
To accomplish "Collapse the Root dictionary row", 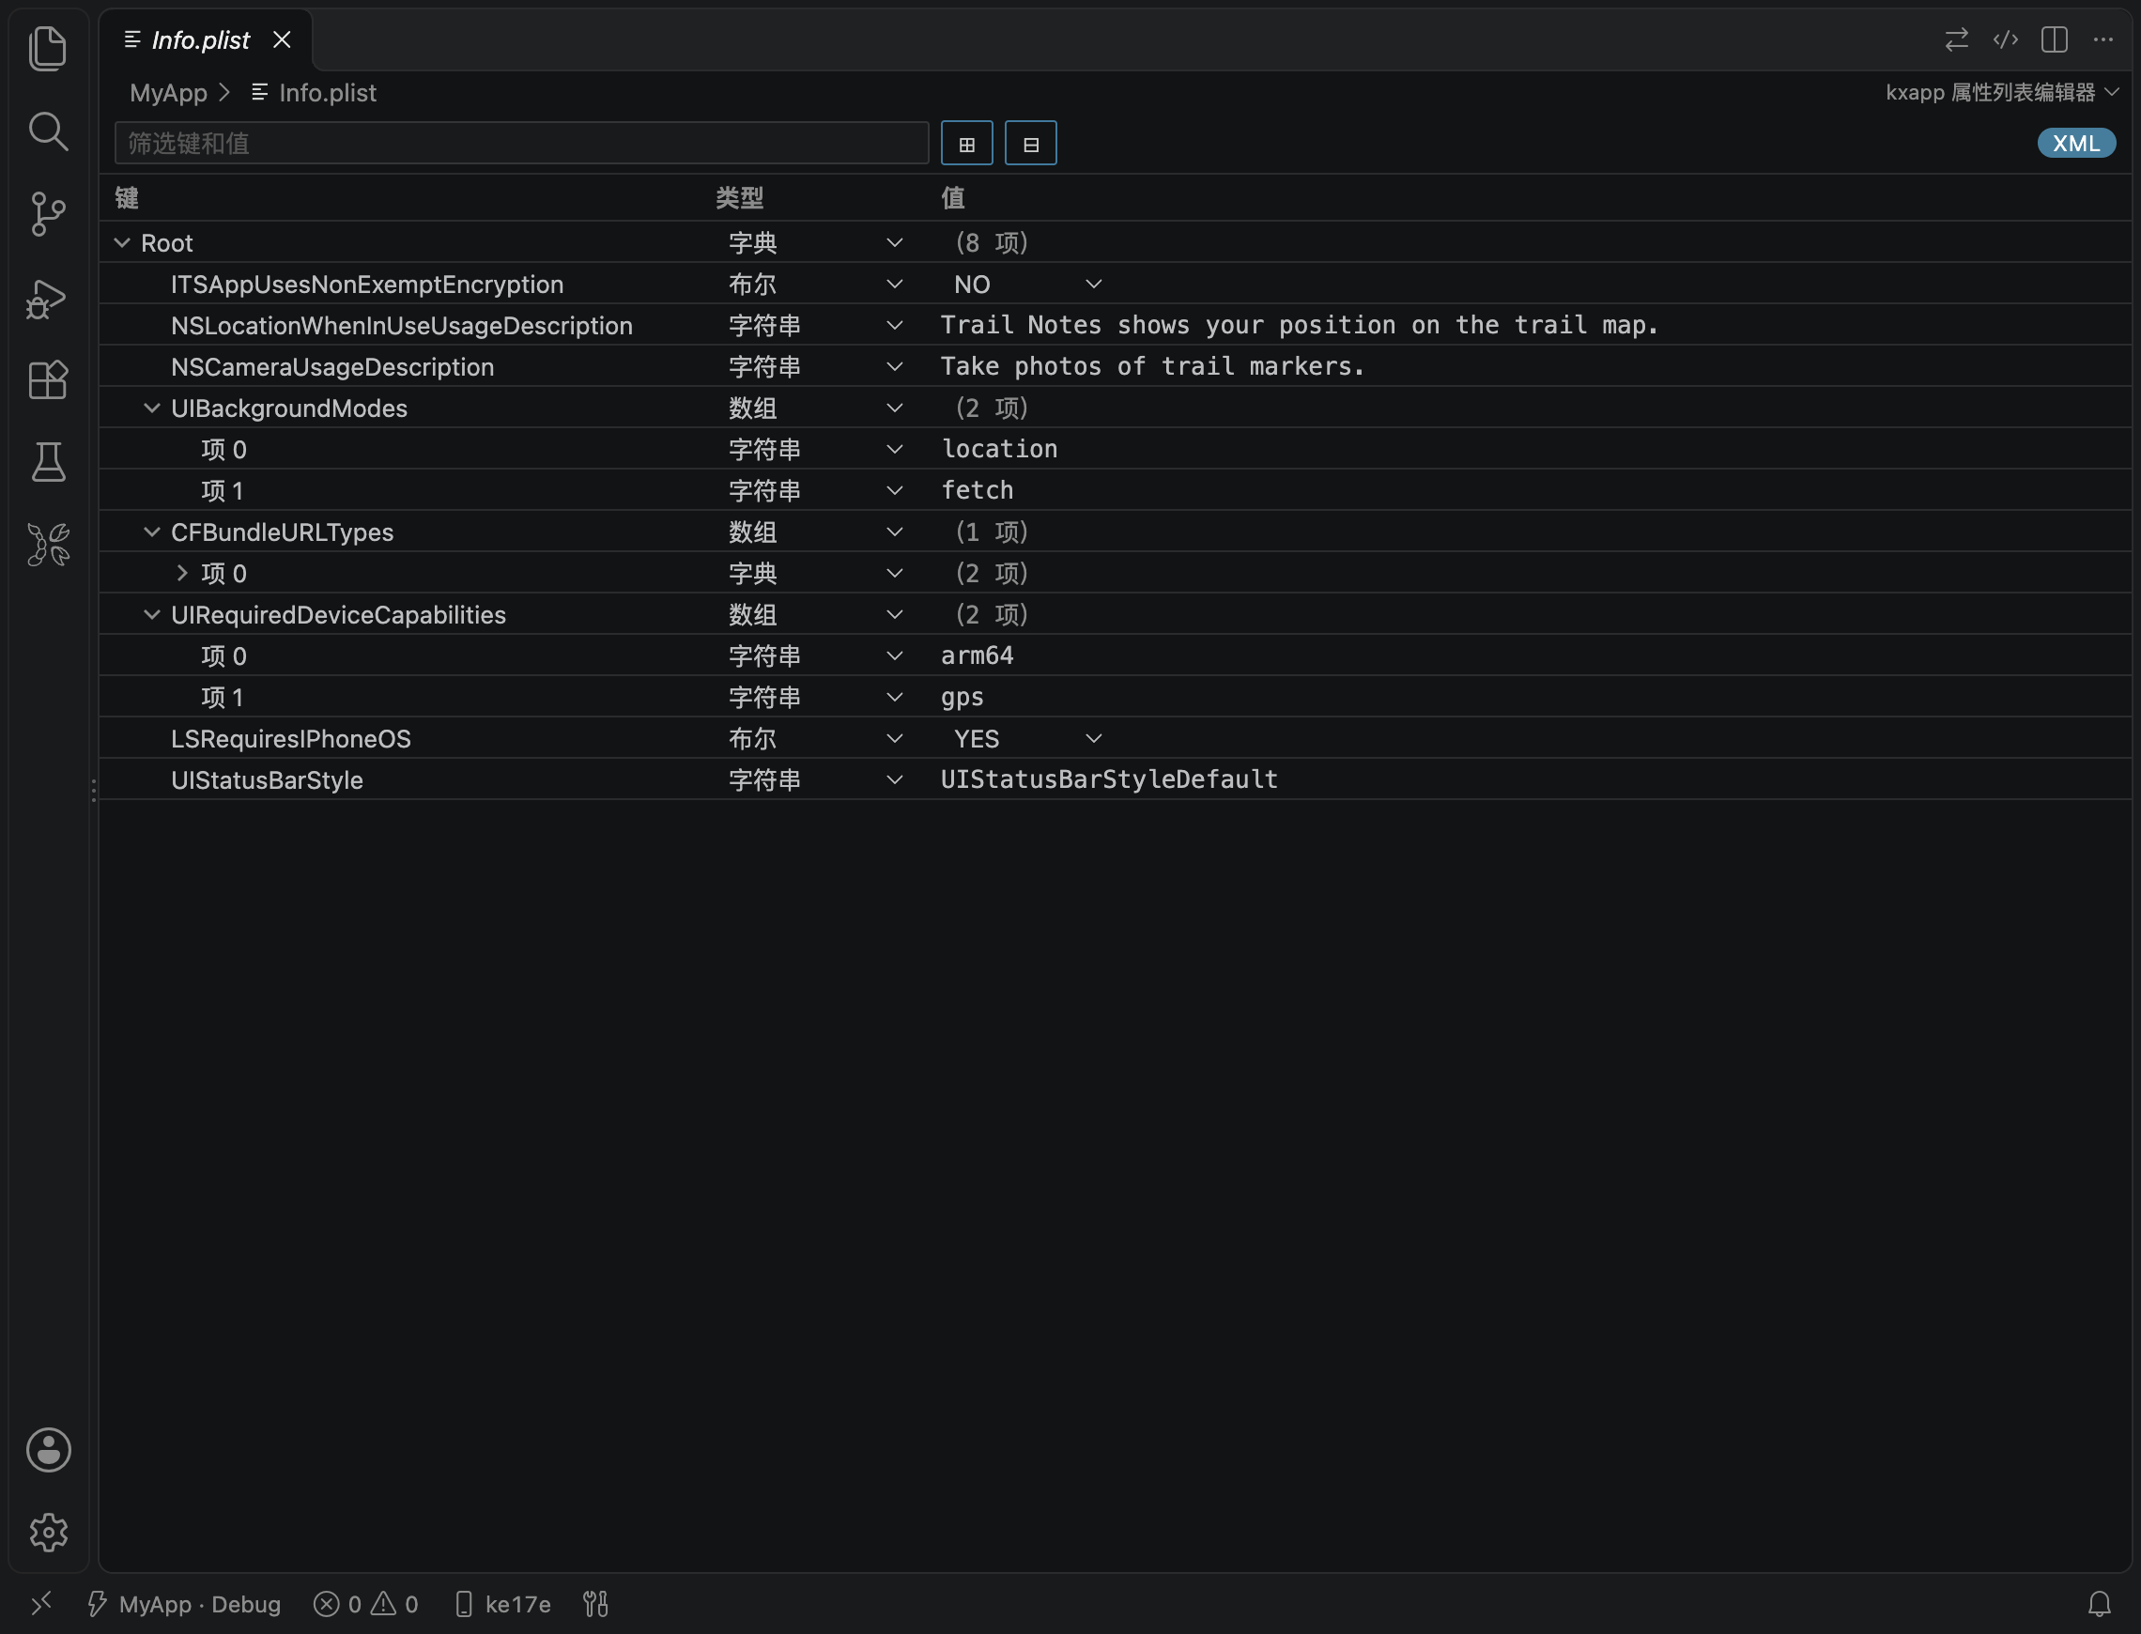I will (x=121, y=242).
